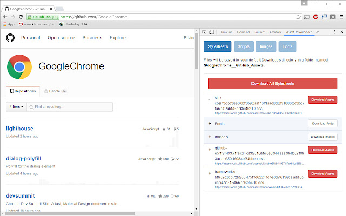Click the GitHub octocat logo
Image resolution: width=346 pixels, height=216 pixels.
point(10,38)
